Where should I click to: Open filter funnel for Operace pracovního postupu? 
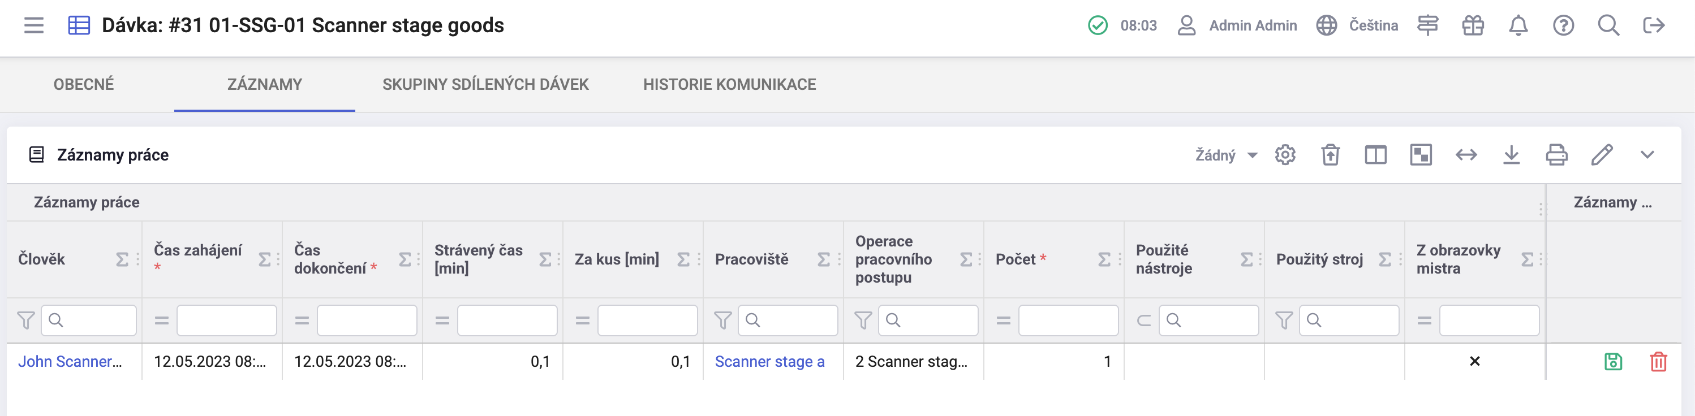(x=863, y=320)
